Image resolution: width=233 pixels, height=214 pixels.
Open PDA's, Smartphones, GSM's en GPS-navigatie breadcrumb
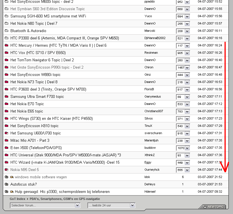[x=65, y=199]
